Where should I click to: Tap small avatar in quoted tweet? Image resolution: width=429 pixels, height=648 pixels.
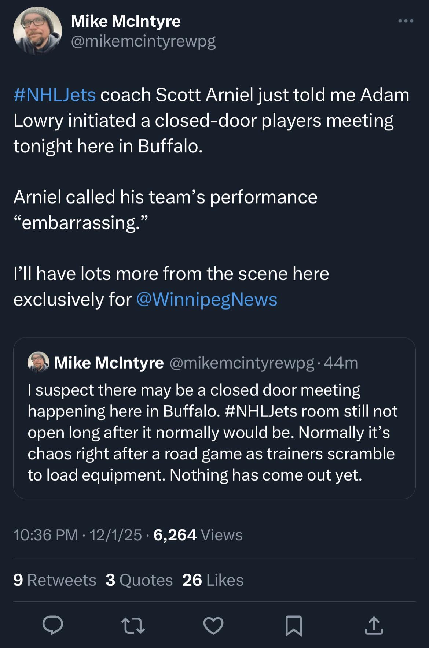coord(38,362)
